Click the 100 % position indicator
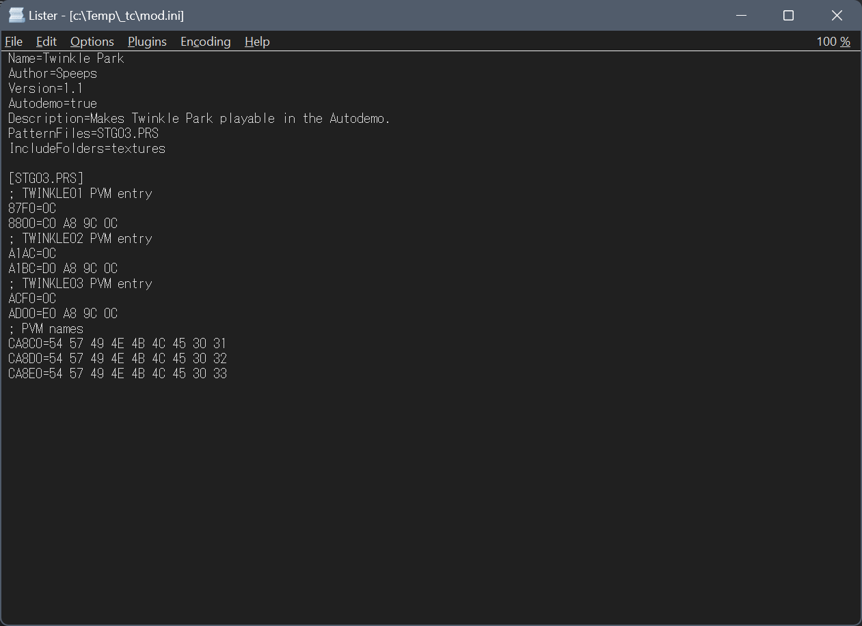 point(833,42)
